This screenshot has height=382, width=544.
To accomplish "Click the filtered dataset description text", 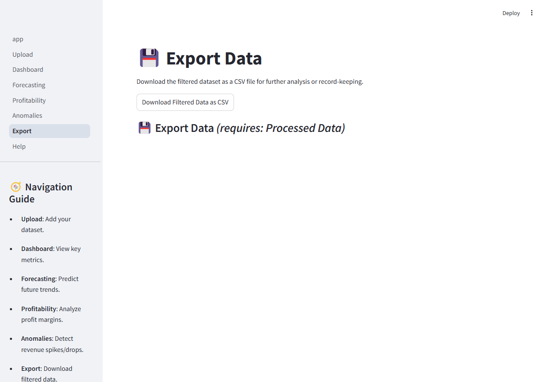I will [250, 81].
